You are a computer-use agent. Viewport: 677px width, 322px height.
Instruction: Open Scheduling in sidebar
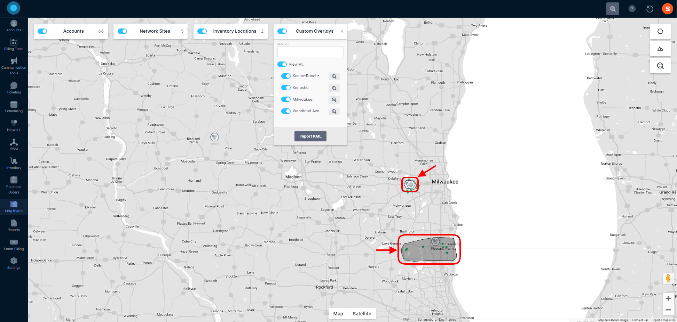coord(14,107)
